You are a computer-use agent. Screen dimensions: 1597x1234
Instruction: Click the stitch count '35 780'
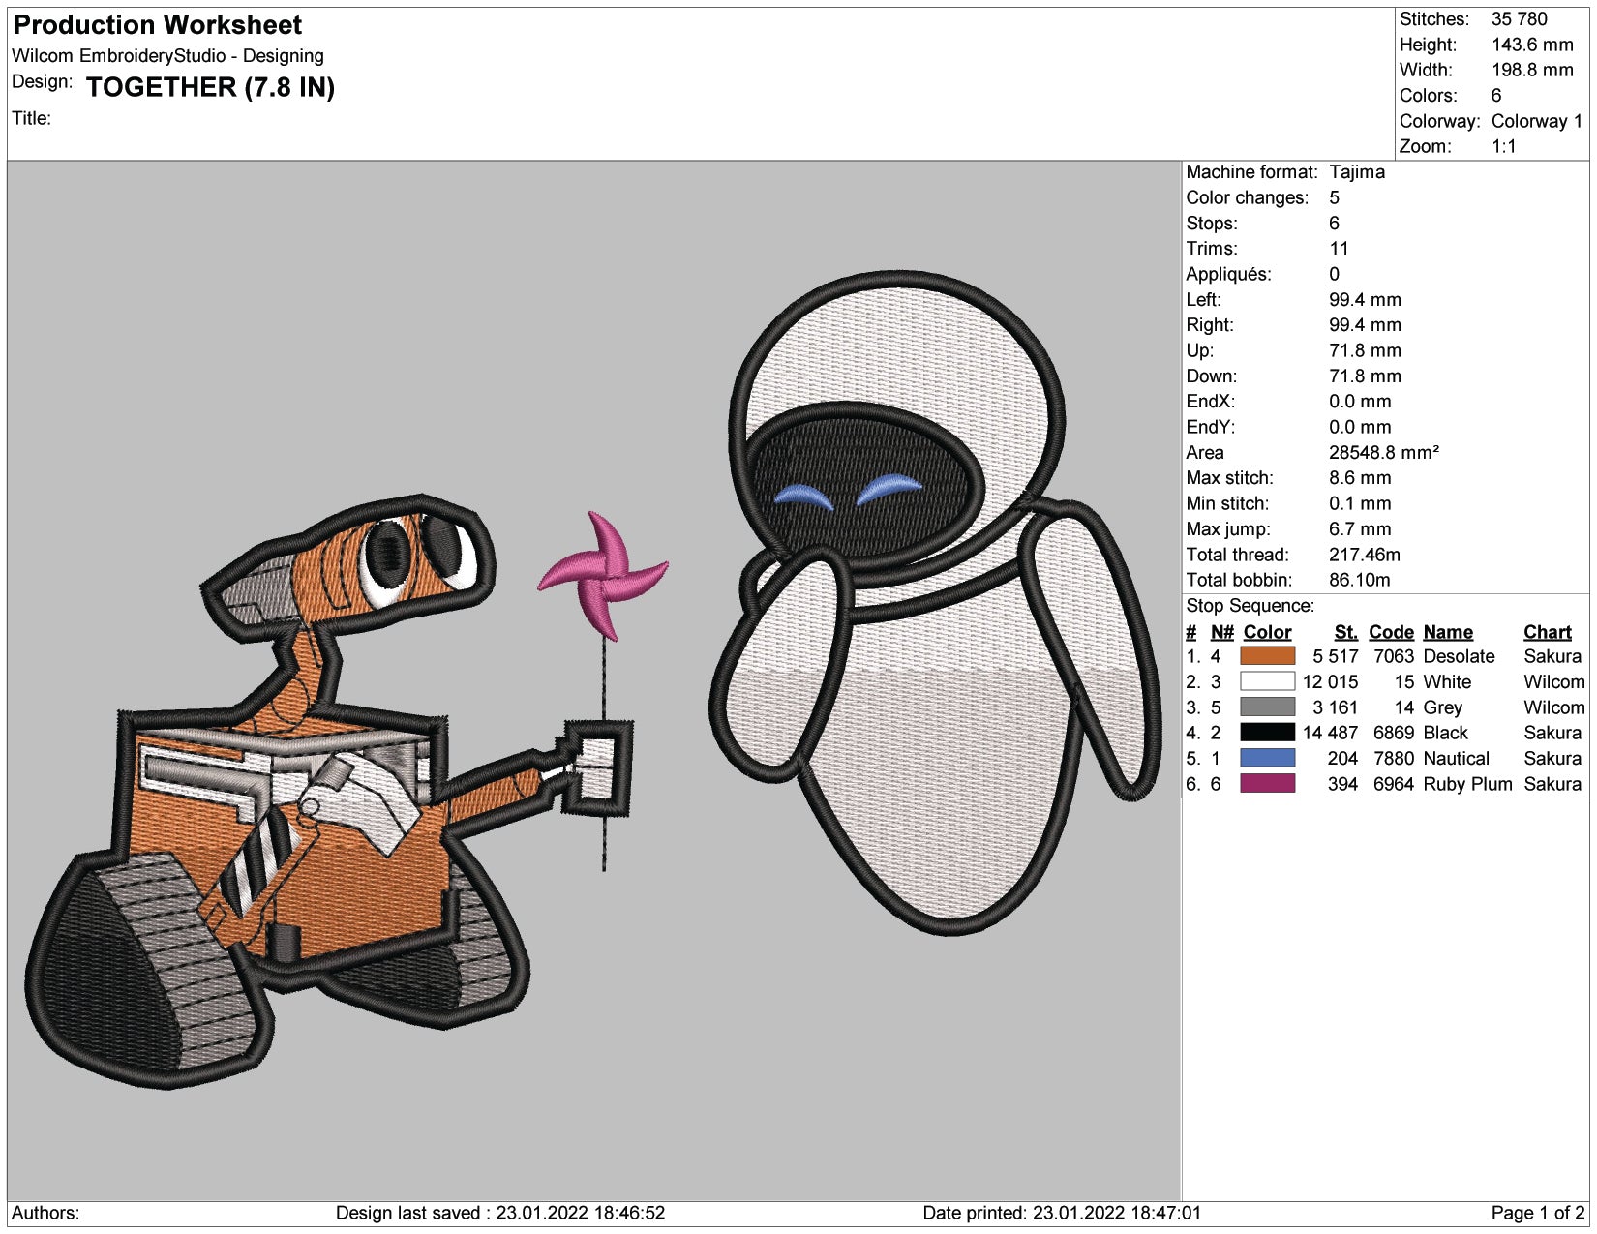[x=1519, y=19]
